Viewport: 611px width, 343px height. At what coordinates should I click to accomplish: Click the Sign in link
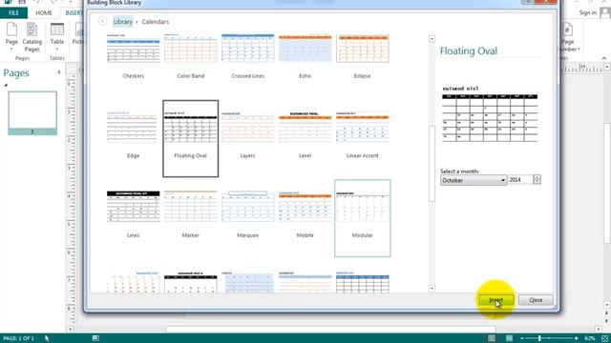(588, 12)
